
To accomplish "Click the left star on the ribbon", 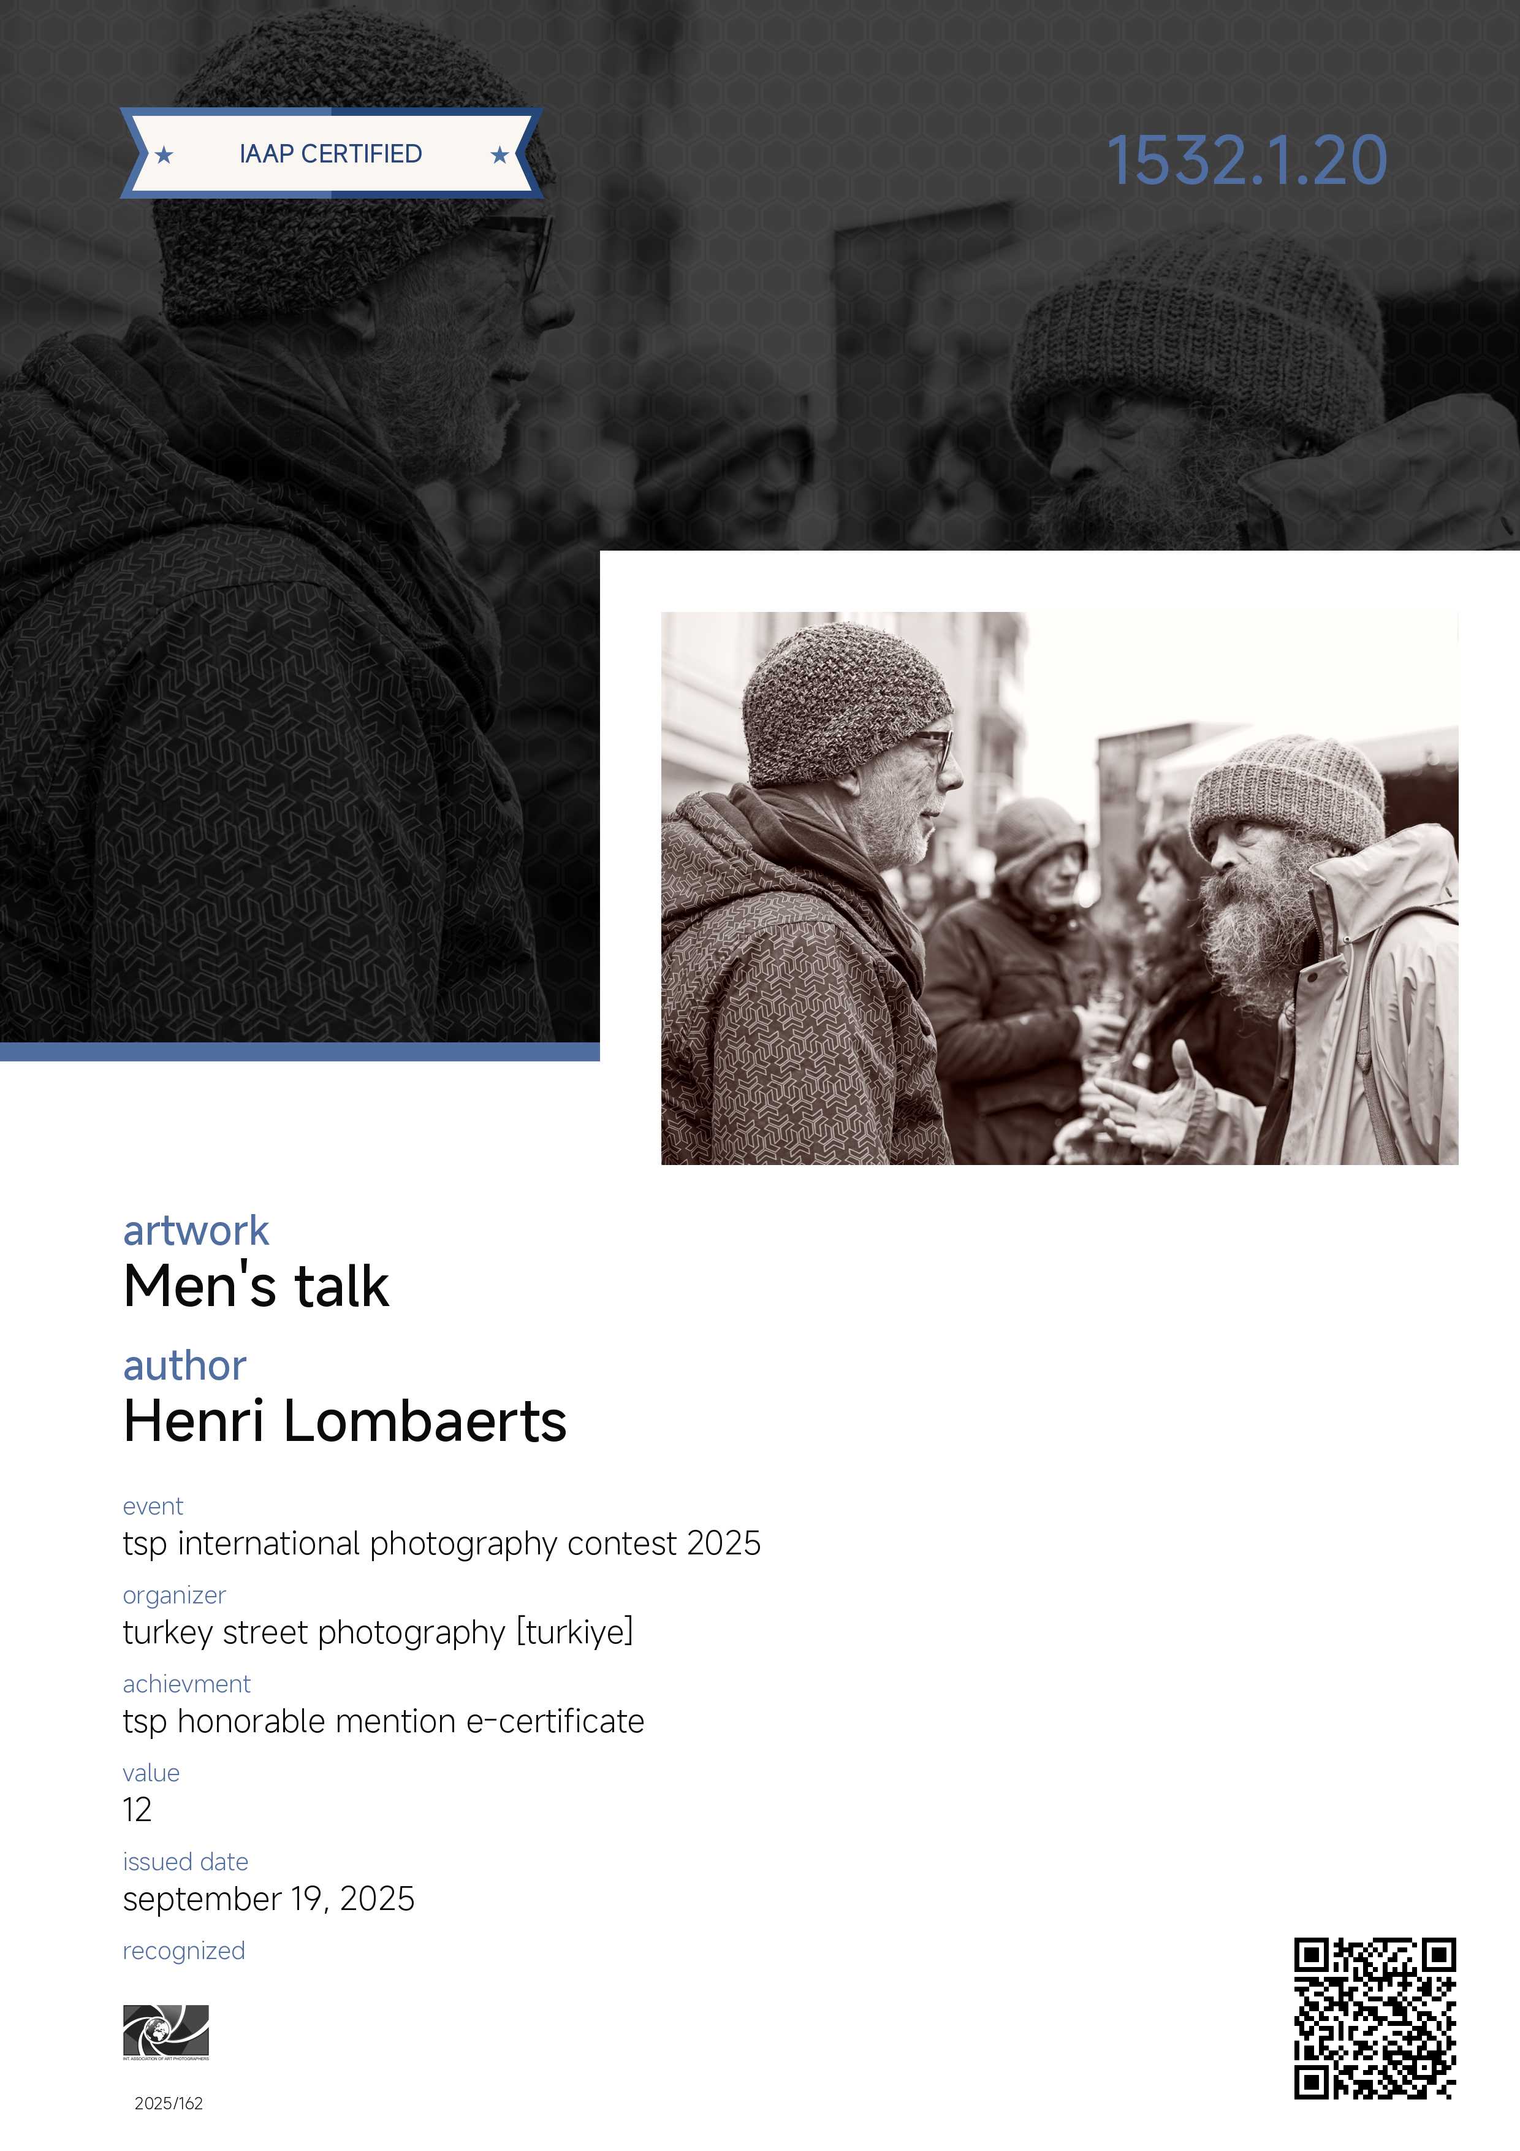I will [x=164, y=155].
